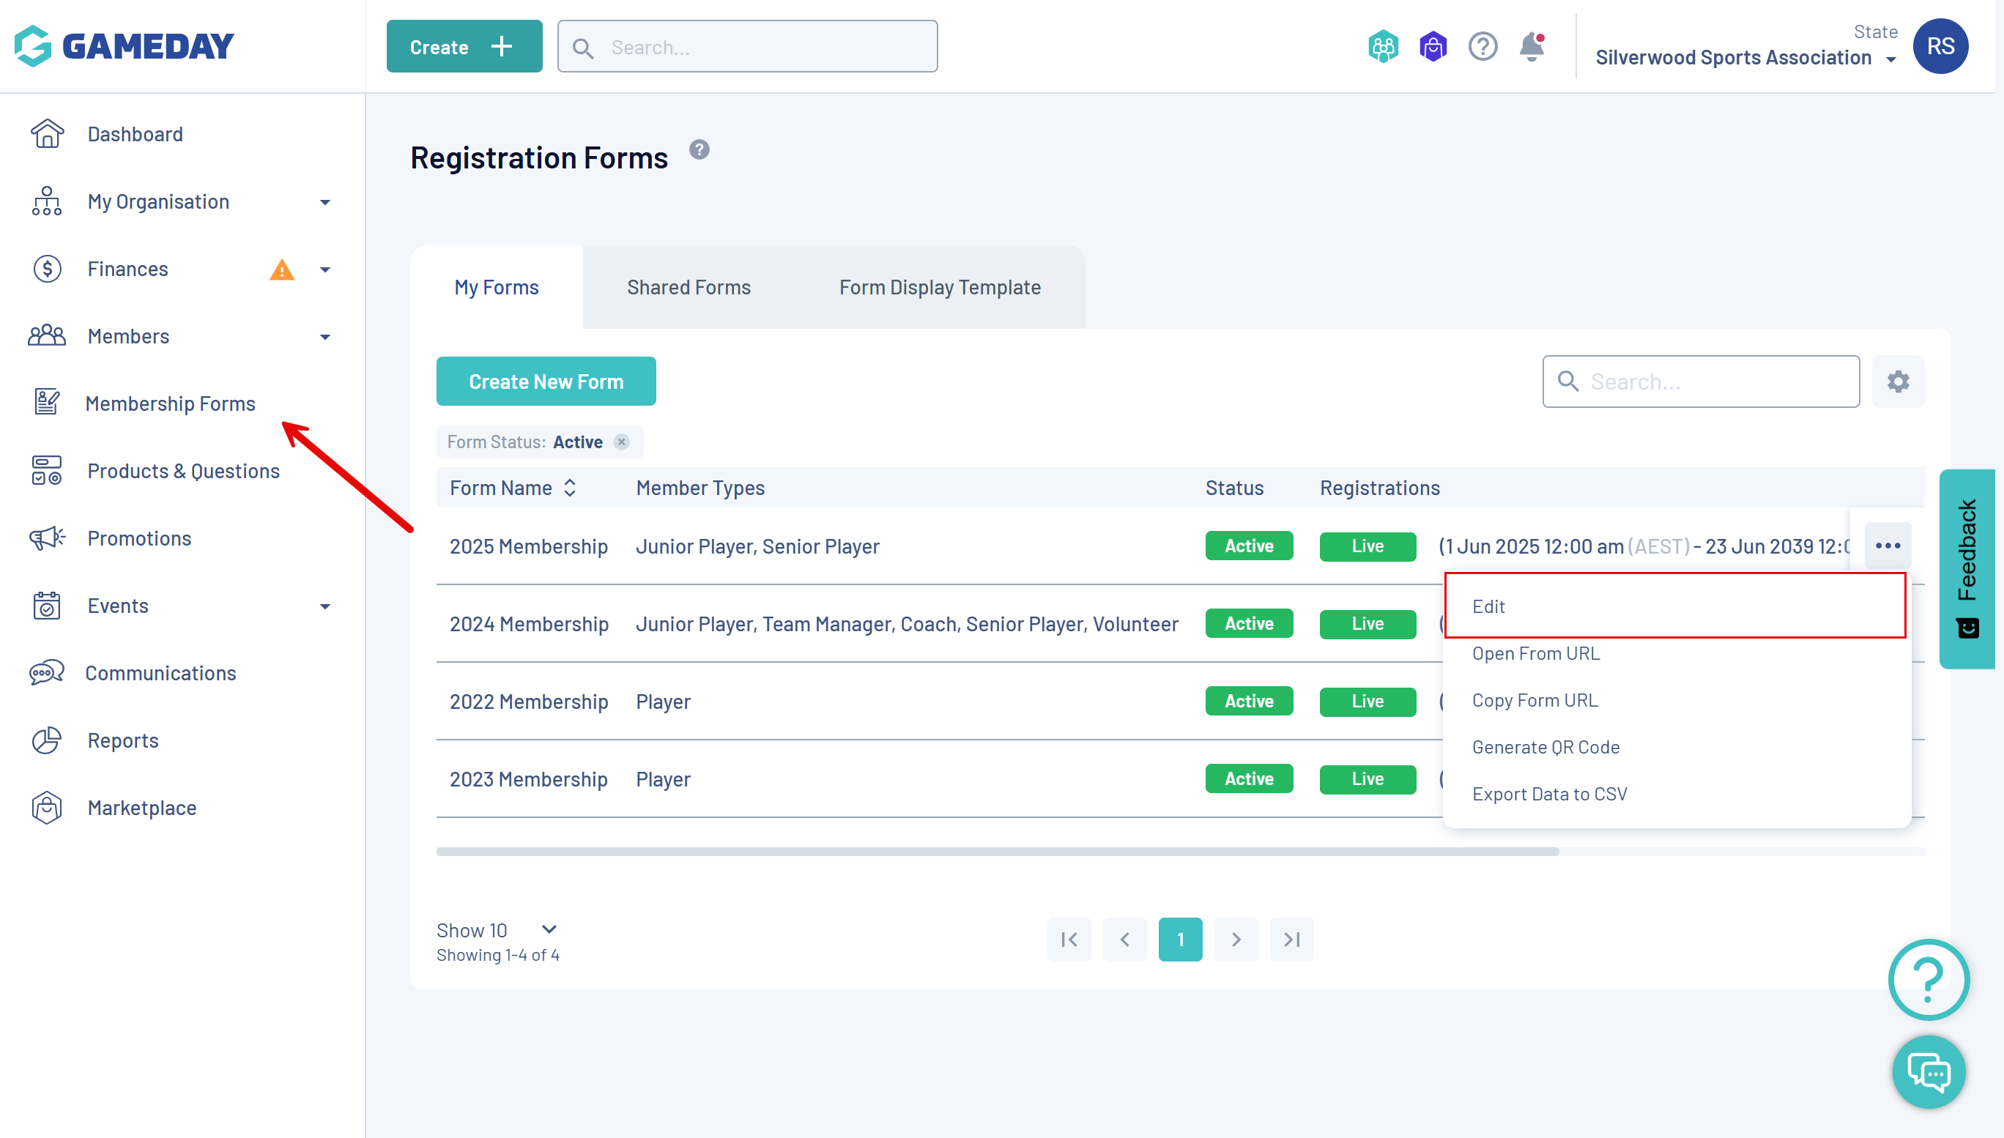Click the teal community hexagon icon
2004x1138 pixels.
click(x=1383, y=47)
